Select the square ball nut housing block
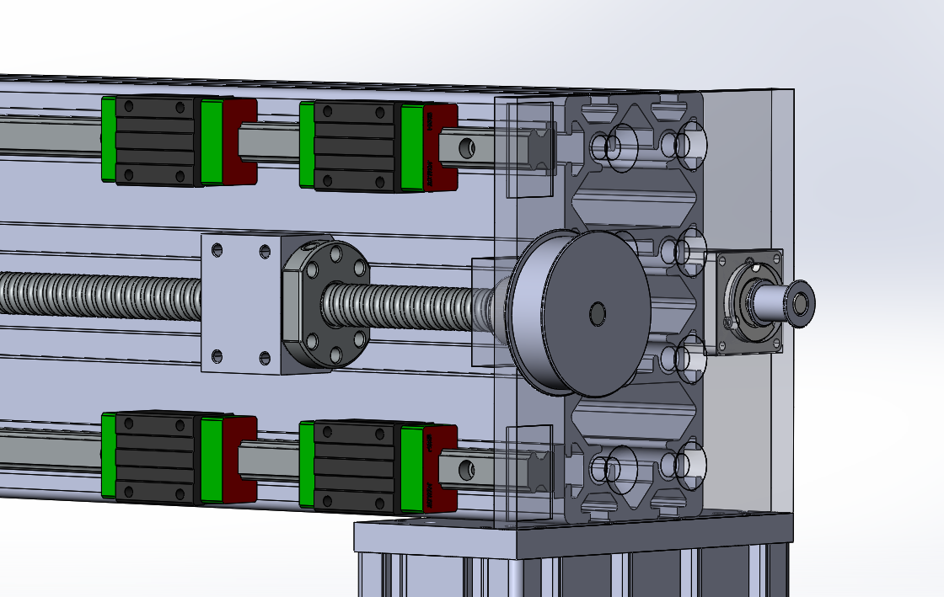The width and height of the screenshot is (944, 597). [241, 304]
